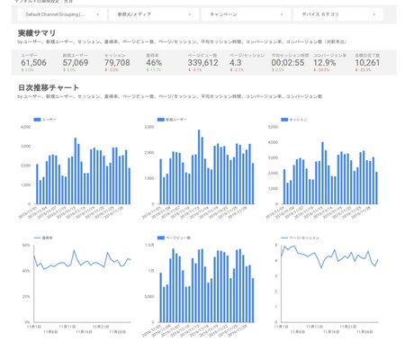
Task: Click the 直帰率 scorecard value 46%
Action: (x=154, y=63)
